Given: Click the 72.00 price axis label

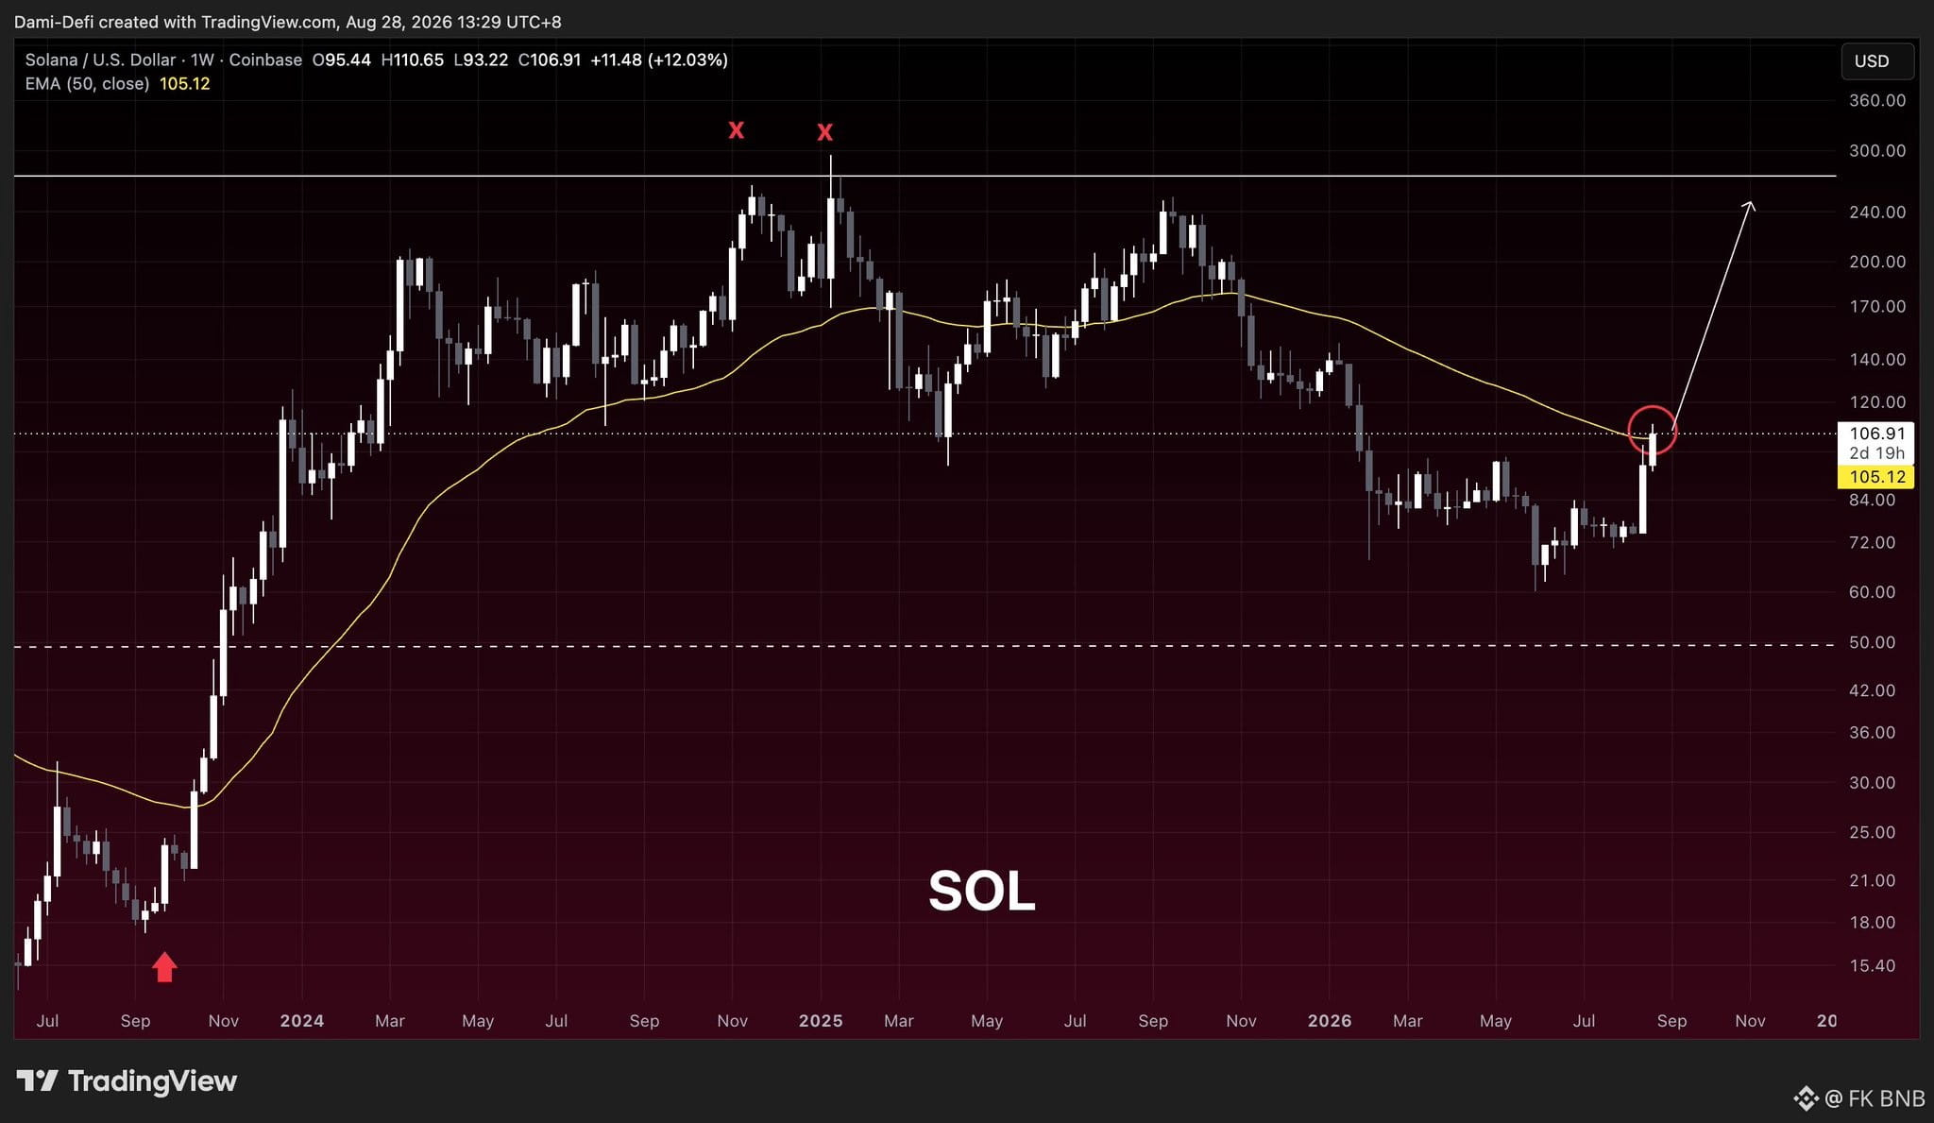Looking at the screenshot, I should (1872, 542).
